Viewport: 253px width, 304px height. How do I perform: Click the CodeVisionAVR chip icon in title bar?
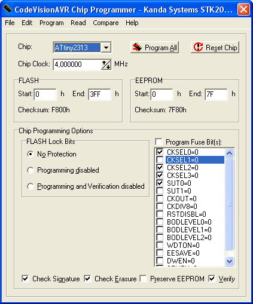click(8, 9)
